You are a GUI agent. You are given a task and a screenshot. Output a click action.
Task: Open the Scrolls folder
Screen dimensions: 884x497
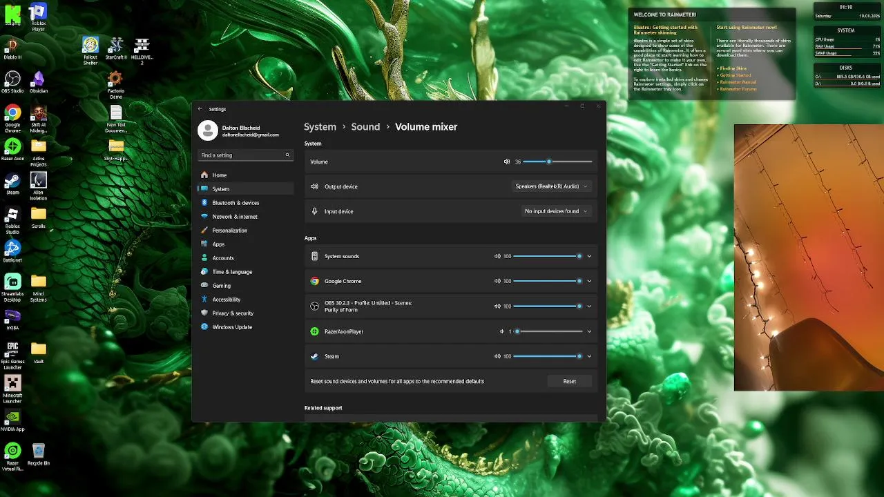tap(39, 218)
